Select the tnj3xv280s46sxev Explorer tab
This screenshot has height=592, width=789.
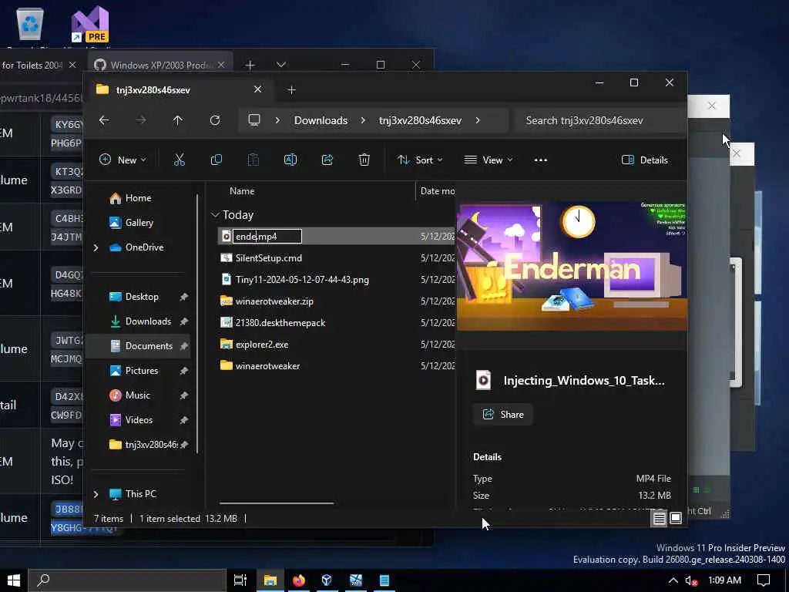tap(179, 89)
